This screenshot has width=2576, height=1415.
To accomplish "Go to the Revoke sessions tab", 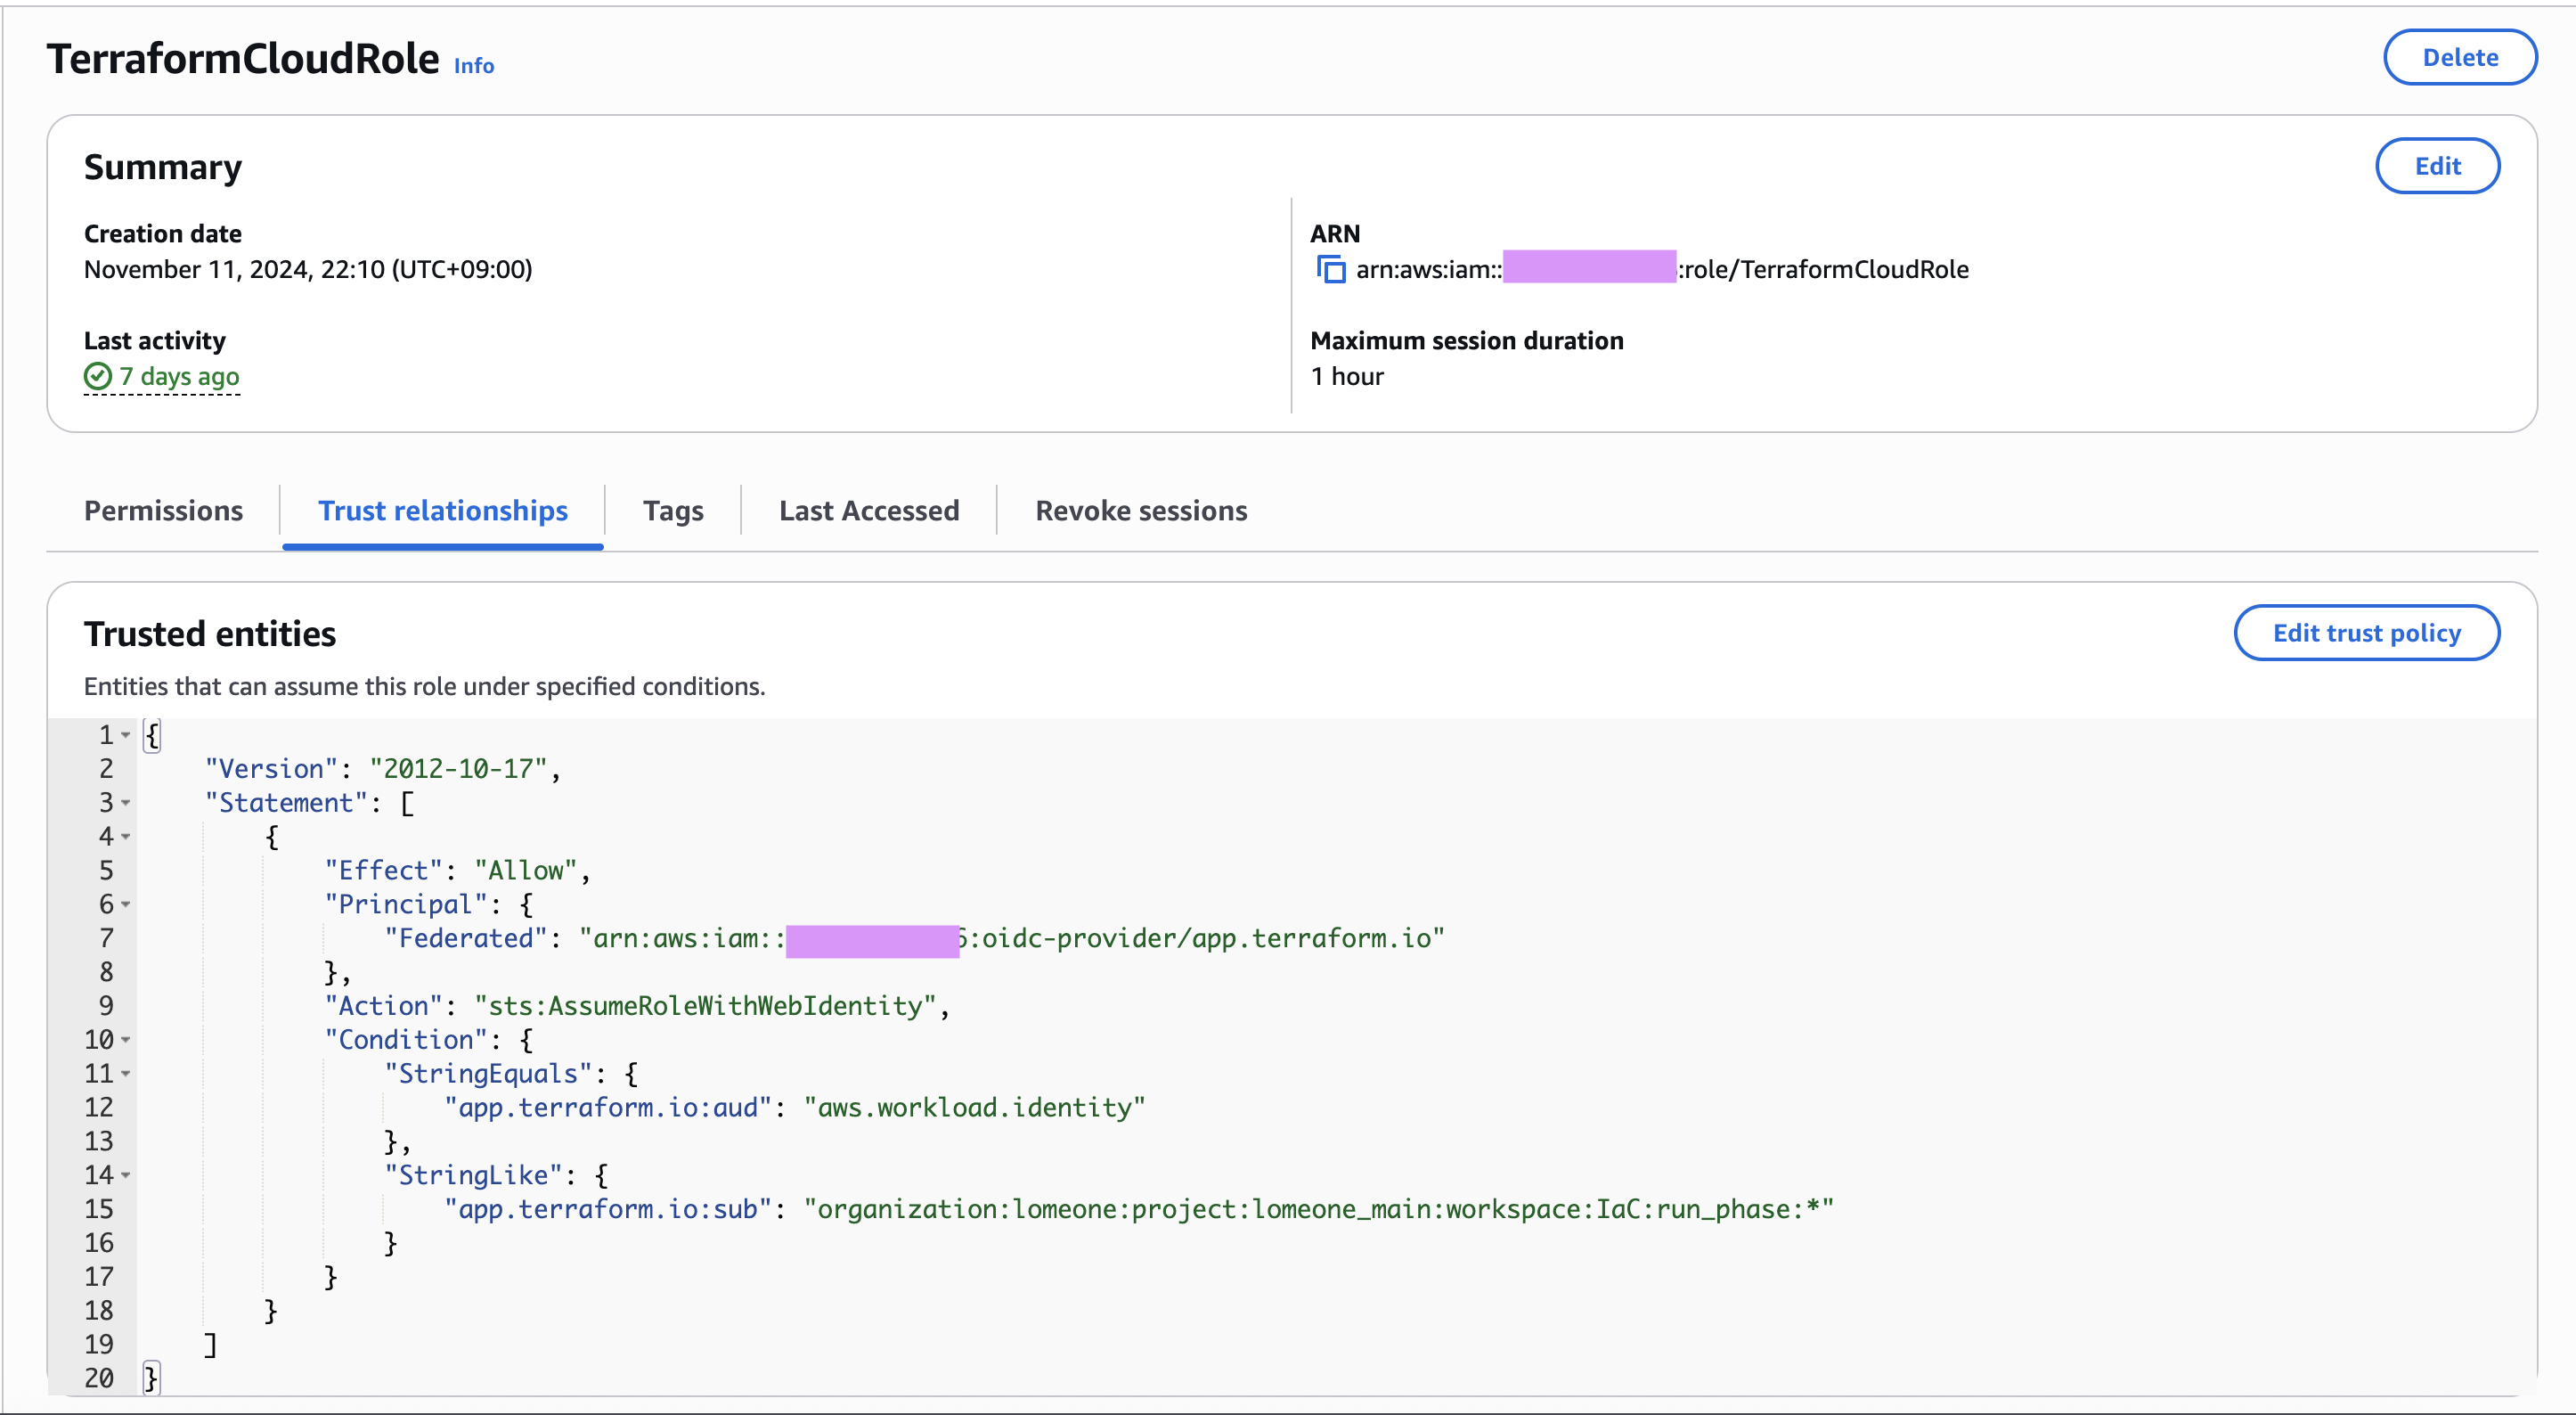I will 1141,511.
